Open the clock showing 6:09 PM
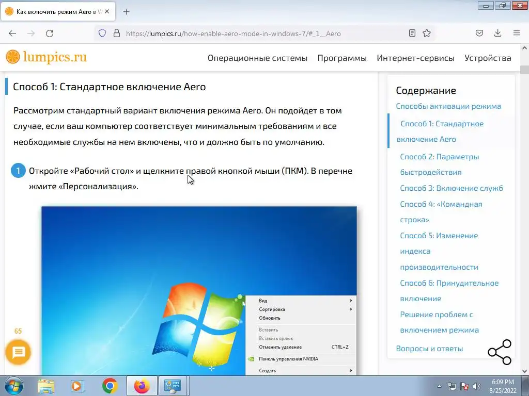529x396 pixels. pos(503,386)
